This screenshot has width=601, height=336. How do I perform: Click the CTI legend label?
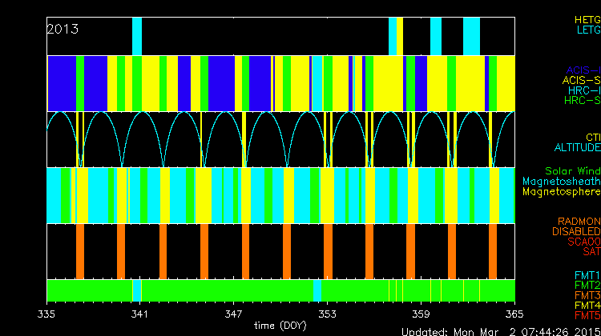pyautogui.click(x=592, y=138)
